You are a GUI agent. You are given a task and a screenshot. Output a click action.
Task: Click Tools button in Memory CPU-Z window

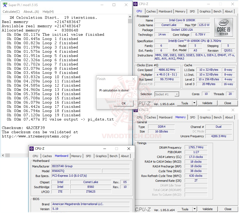[185, 209]
